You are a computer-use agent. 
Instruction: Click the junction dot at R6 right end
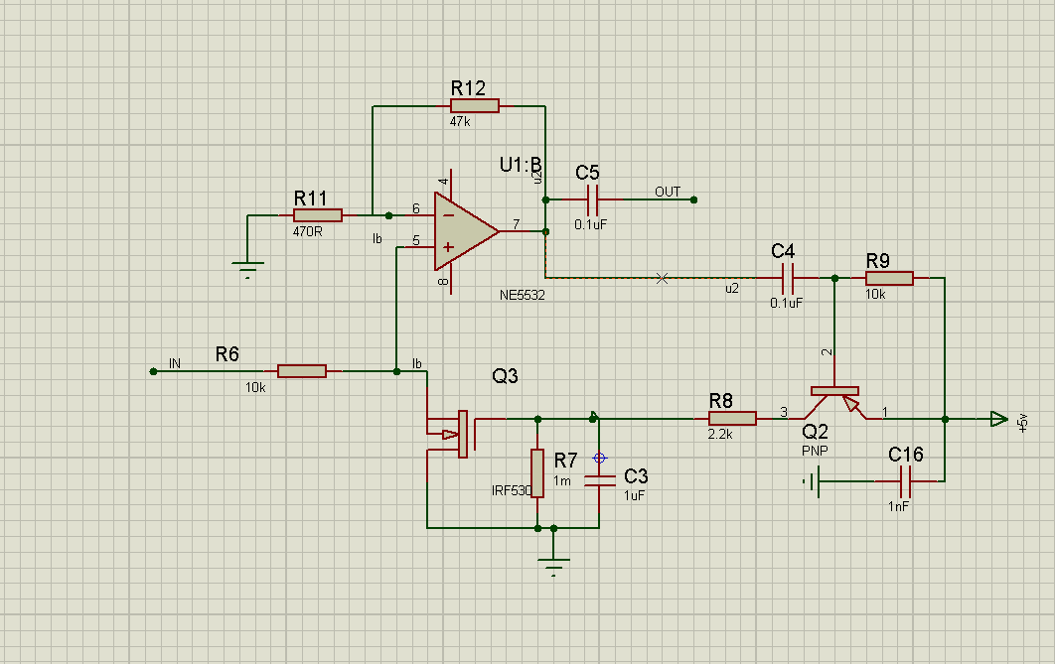click(x=397, y=371)
